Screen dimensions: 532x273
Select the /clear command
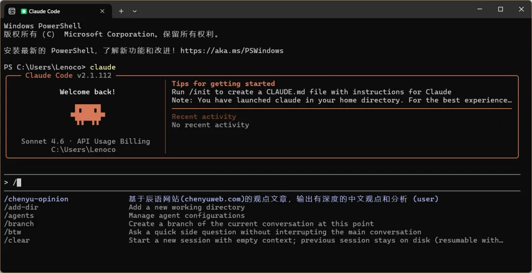[x=17, y=241]
